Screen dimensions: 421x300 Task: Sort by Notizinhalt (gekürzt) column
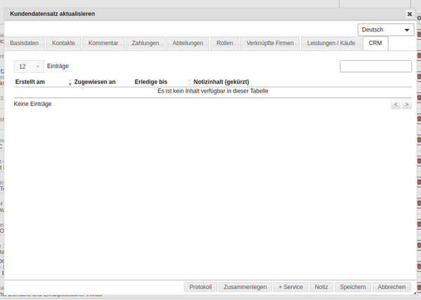pyautogui.click(x=221, y=82)
